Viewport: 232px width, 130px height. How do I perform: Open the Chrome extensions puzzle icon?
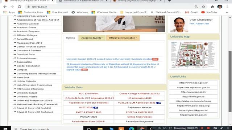coord(212,6)
